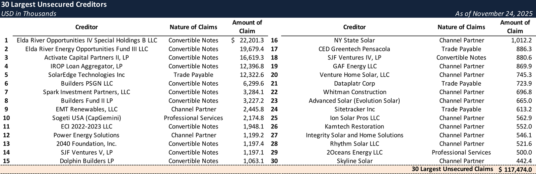Viewport: 536px width, 174px height.
Task: Select the NY State Solar creditor
Action: 354,40
